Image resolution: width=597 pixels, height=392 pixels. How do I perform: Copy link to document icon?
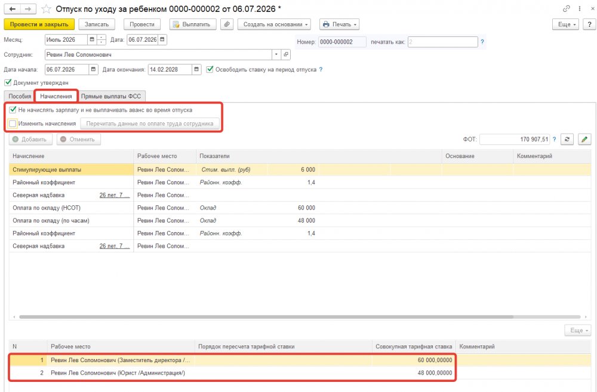[567, 8]
